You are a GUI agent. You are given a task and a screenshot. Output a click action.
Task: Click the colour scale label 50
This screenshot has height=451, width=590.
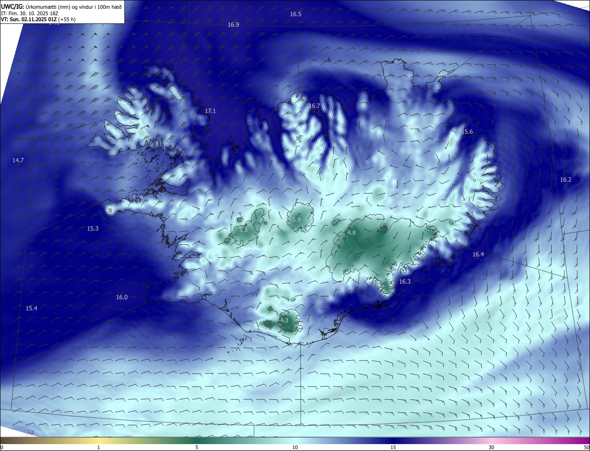(586, 447)
